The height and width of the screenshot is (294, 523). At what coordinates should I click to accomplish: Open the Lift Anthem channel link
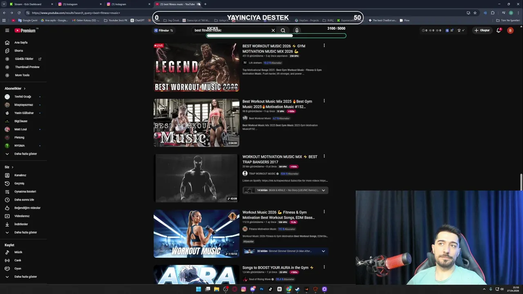coord(255,63)
